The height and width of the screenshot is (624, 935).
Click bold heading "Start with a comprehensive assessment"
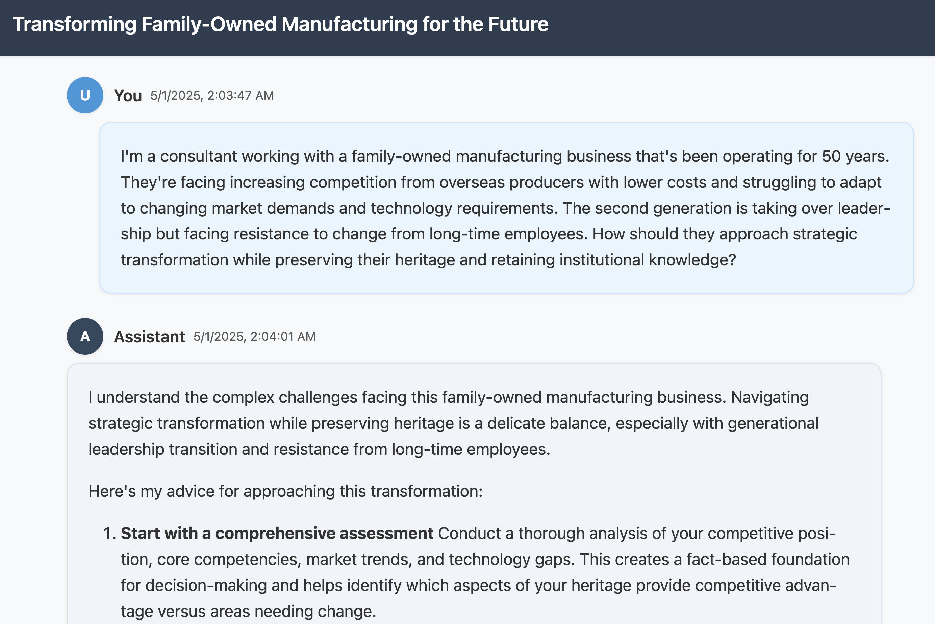277,533
